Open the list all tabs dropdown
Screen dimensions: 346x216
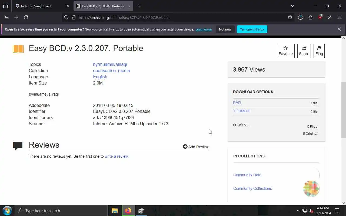point(292,6)
